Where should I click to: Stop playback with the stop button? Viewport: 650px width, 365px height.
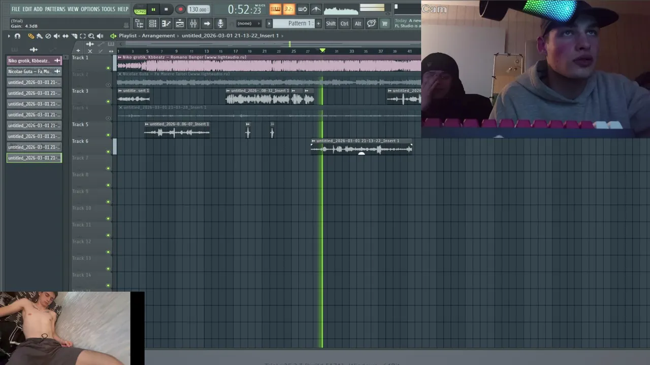pyautogui.click(x=166, y=9)
